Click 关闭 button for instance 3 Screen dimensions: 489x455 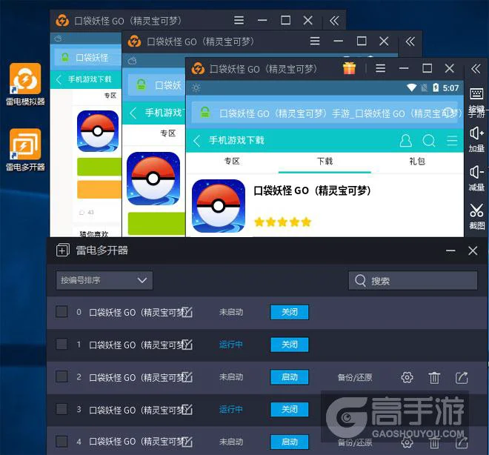click(290, 410)
